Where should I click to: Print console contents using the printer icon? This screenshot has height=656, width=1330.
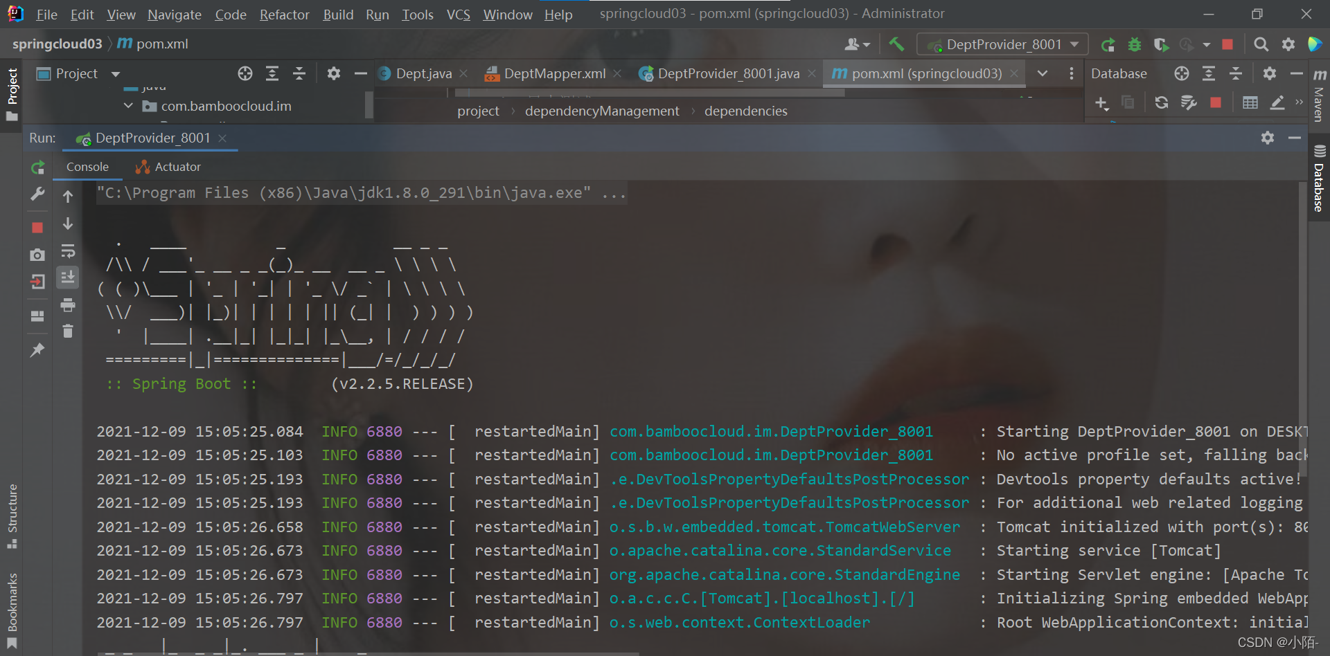click(x=68, y=304)
